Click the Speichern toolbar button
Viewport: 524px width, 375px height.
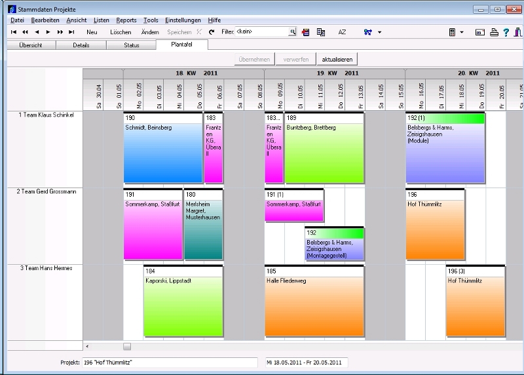pos(179,32)
